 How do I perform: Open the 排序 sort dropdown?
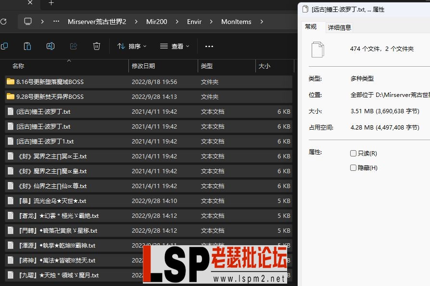coord(132,46)
